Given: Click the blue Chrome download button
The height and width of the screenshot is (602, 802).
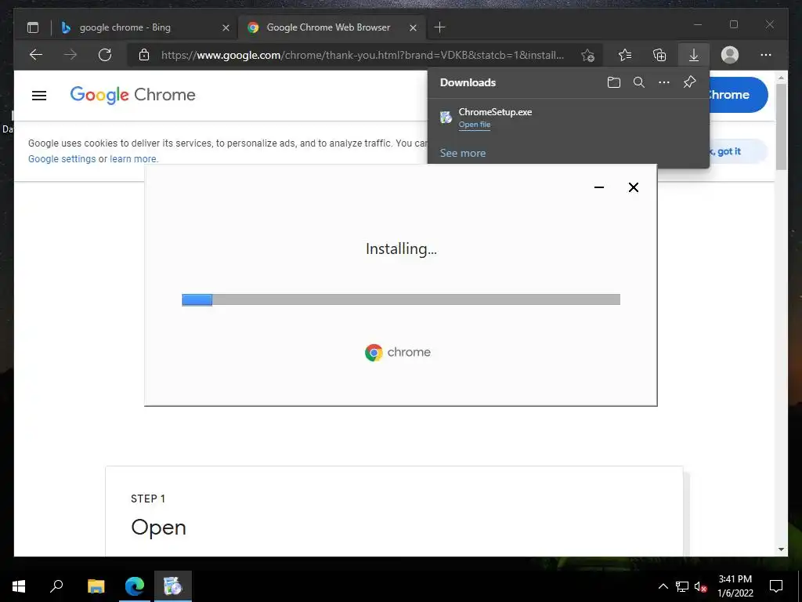Looking at the screenshot, I should coord(739,95).
